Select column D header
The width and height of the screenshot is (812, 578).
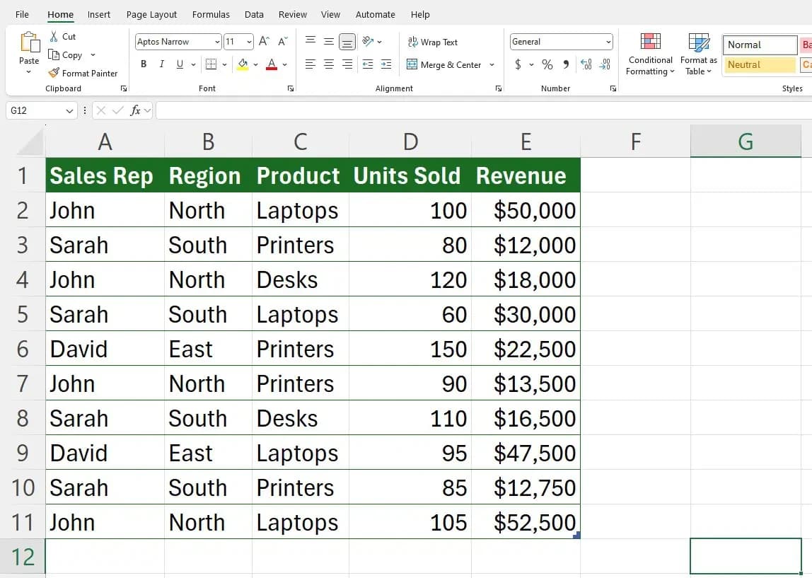coord(411,142)
